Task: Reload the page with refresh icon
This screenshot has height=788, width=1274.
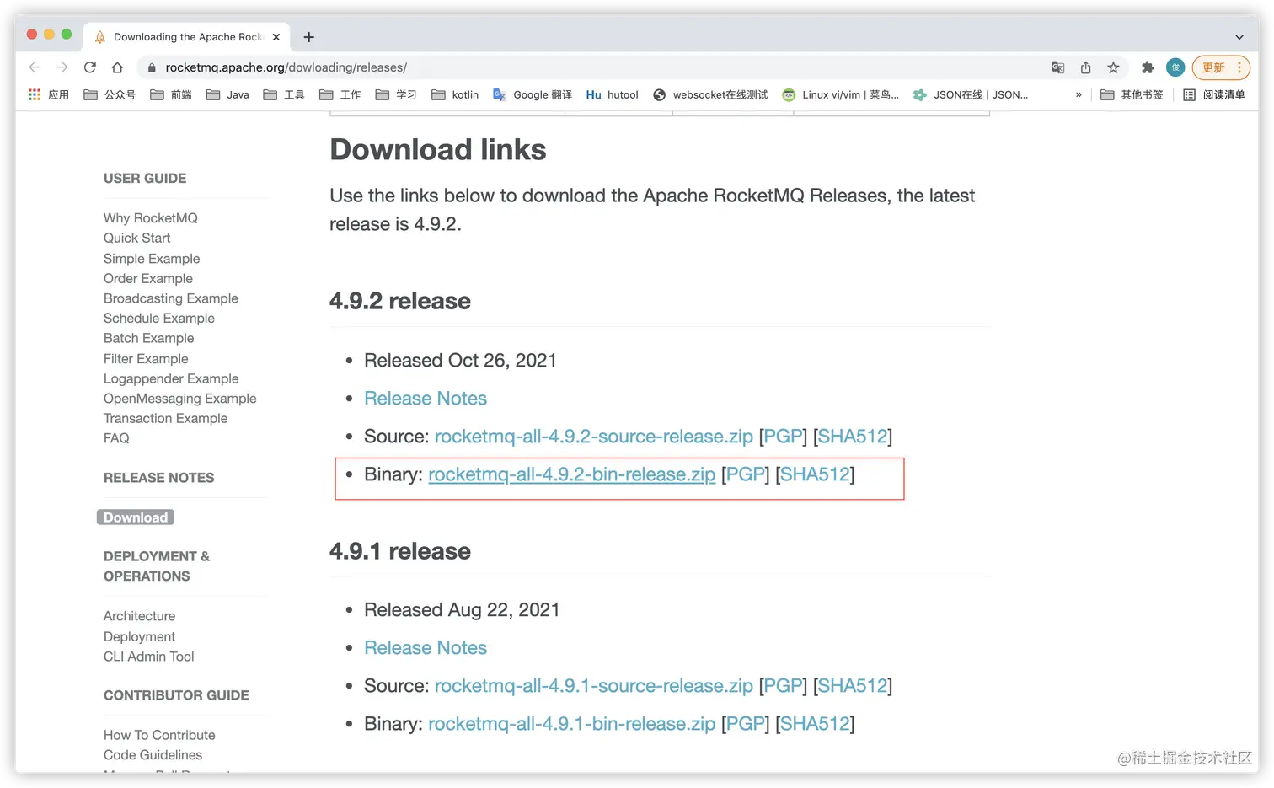Action: [x=89, y=67]
